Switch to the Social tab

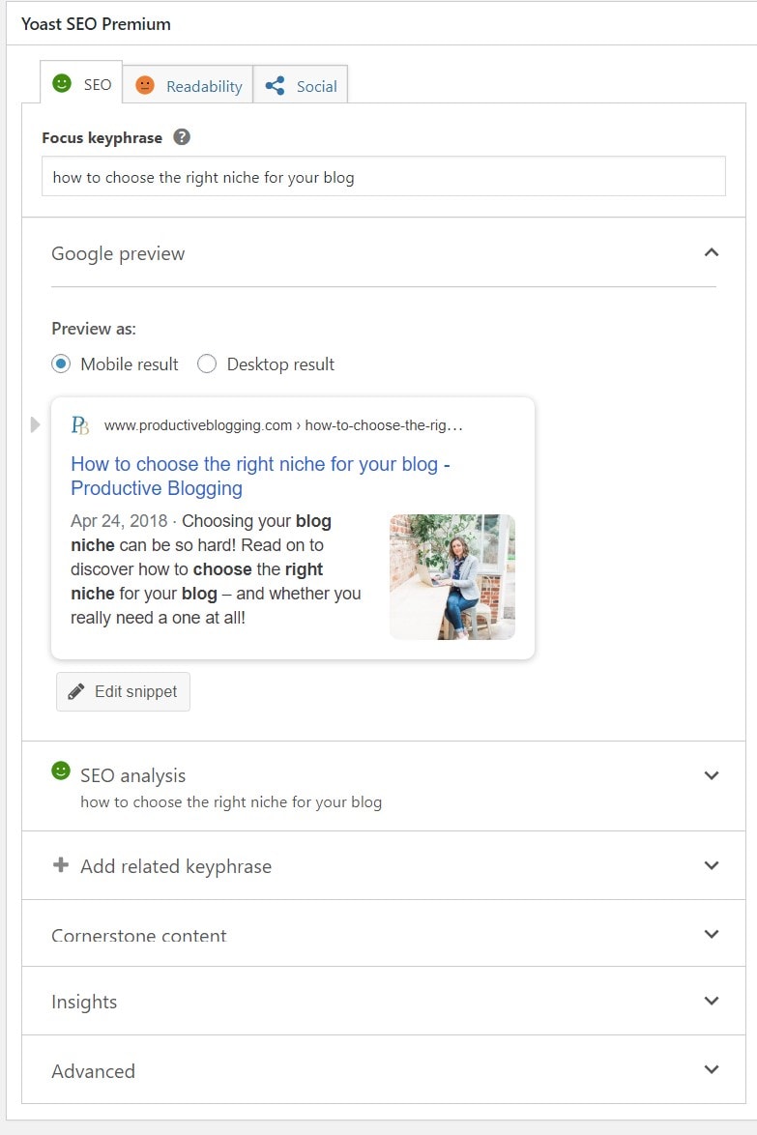coord(301,85)
